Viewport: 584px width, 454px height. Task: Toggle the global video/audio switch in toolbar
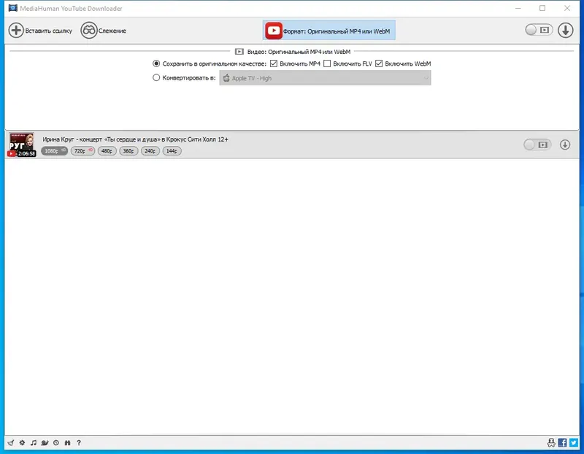(x=539, y=30)
